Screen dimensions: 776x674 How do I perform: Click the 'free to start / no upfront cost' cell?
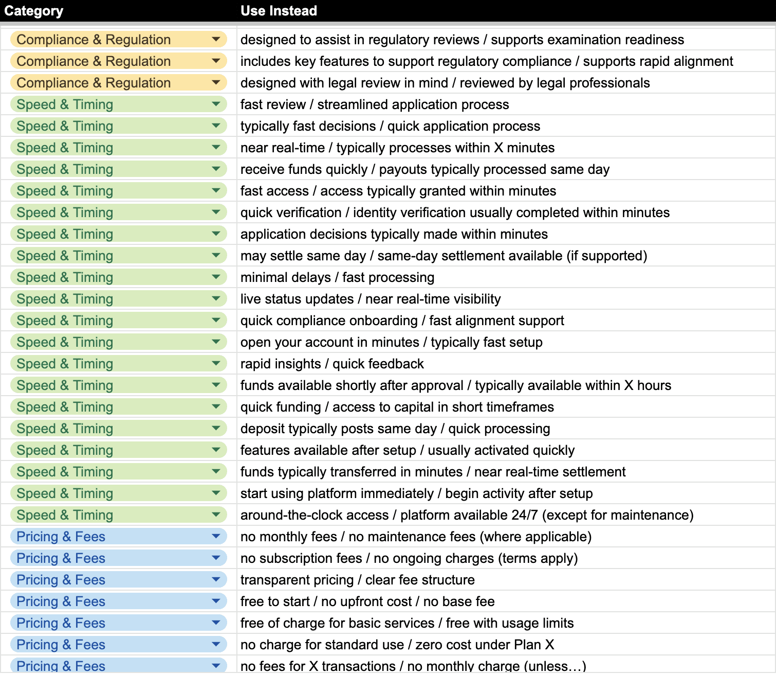[367, 601]
